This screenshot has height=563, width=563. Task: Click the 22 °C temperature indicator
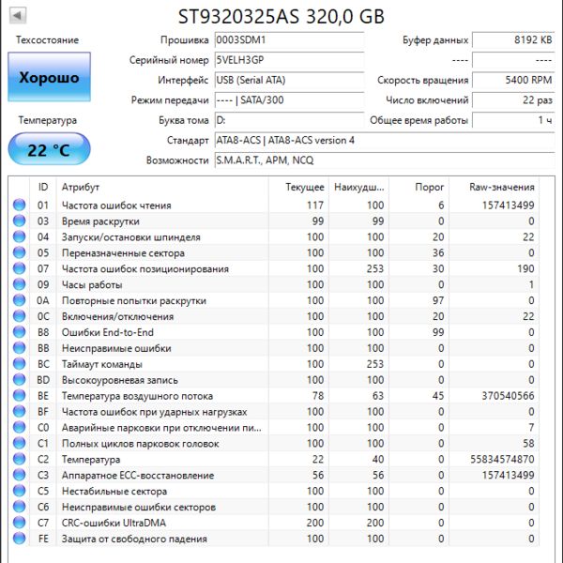49,149
